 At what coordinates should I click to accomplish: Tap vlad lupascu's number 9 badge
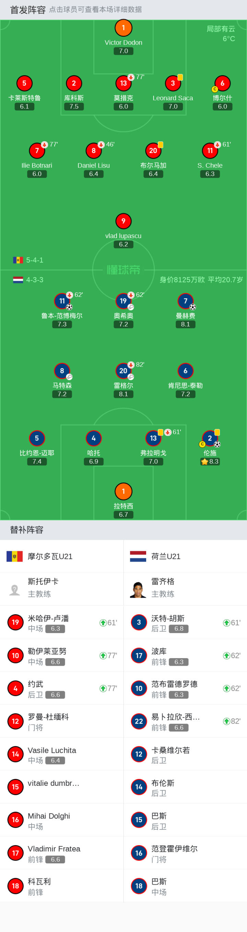coord(123,221)
